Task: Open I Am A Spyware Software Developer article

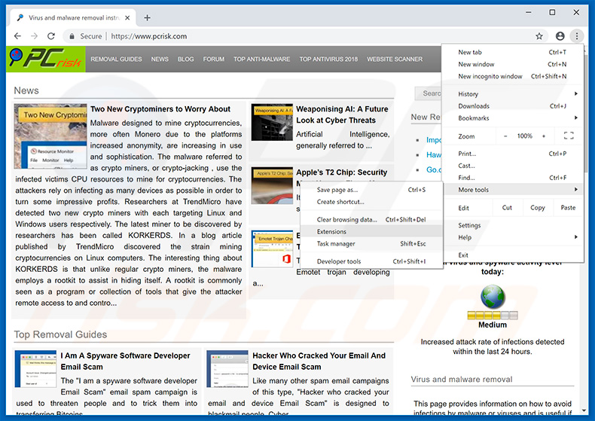Action: click(x=125, y=361)
